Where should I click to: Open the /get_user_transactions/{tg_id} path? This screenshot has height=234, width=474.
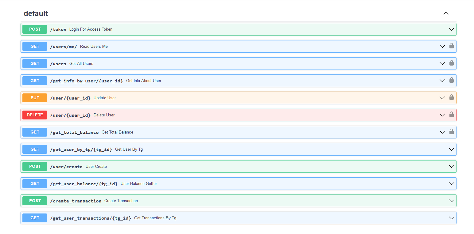91,218
